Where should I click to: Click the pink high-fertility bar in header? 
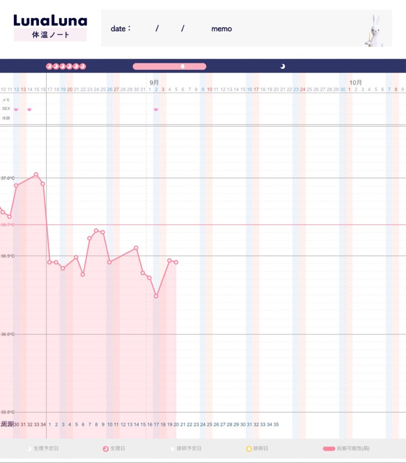pos(170,66)
